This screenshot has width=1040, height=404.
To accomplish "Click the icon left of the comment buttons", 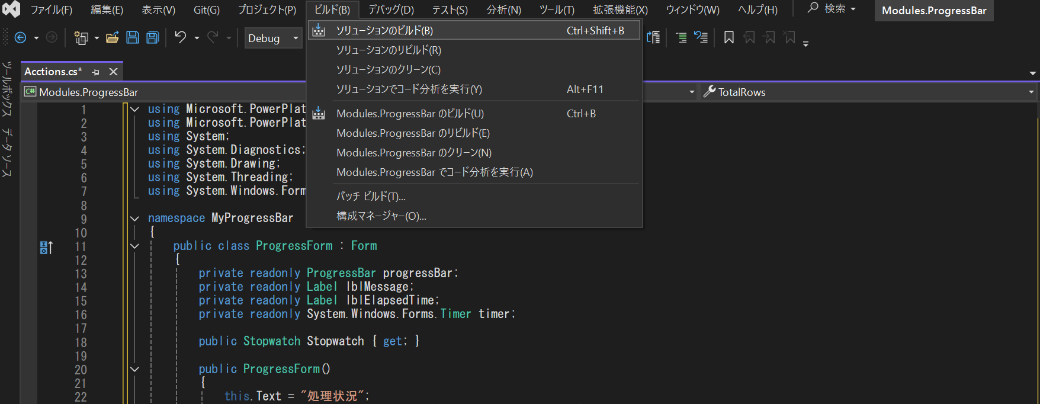I will [x=654, y=38].
